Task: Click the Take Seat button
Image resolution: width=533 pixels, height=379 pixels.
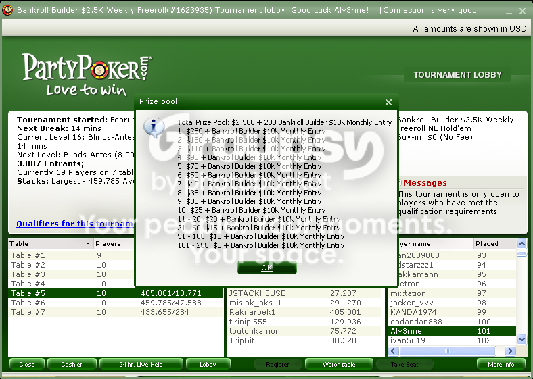Action: click(404, 364)
